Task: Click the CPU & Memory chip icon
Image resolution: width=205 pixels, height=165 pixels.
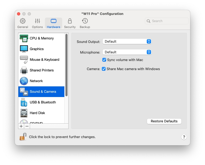Action: (24, 38)
